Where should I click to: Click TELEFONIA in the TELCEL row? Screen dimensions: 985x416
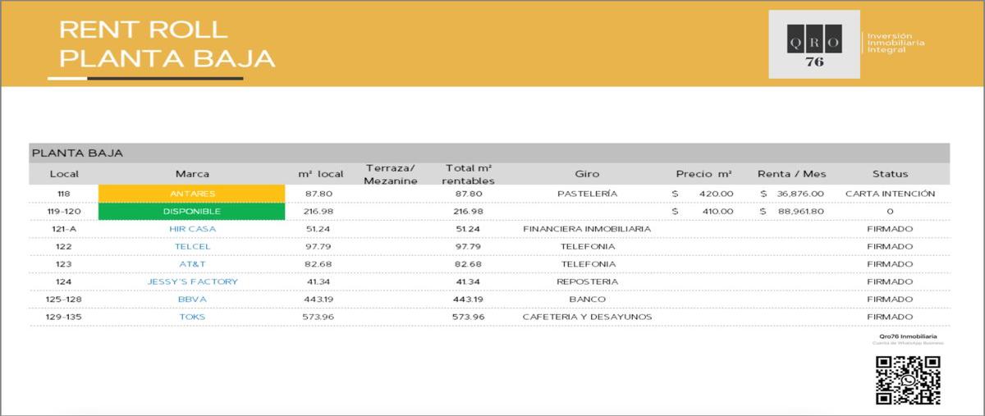(x=587, y=246)
